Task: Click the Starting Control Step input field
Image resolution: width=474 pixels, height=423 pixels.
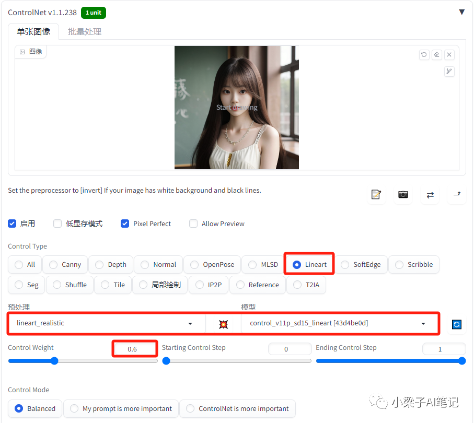Action: click(x=290, y=349)
